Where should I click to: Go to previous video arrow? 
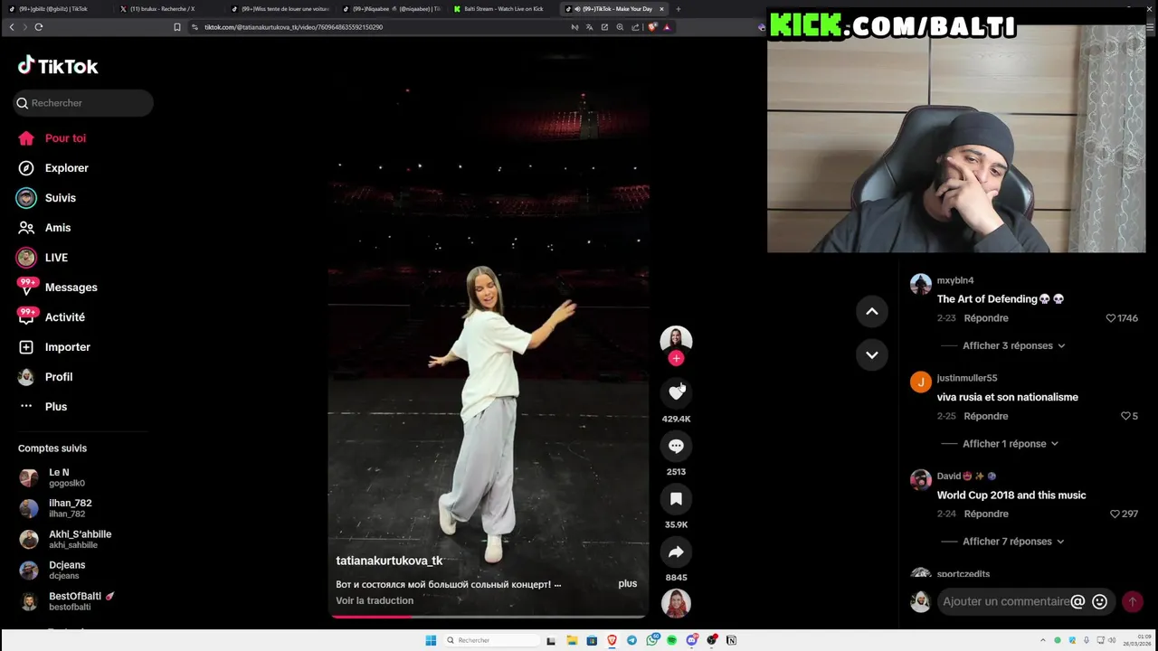pos(872,311)
